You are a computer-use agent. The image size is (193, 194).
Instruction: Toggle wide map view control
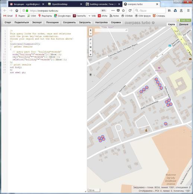[91, 51]
